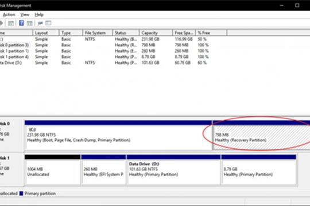Click the 60.76 GB free space cell
Screen dimensions: 310x206
coord(183,63)
